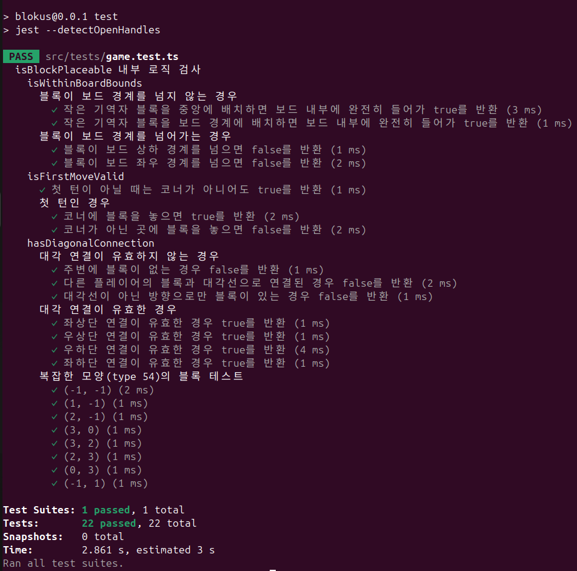Screen dimensions: 577x571
Task: Click the 'hasDiagonalConnection' group title
Action: (90, 243)
